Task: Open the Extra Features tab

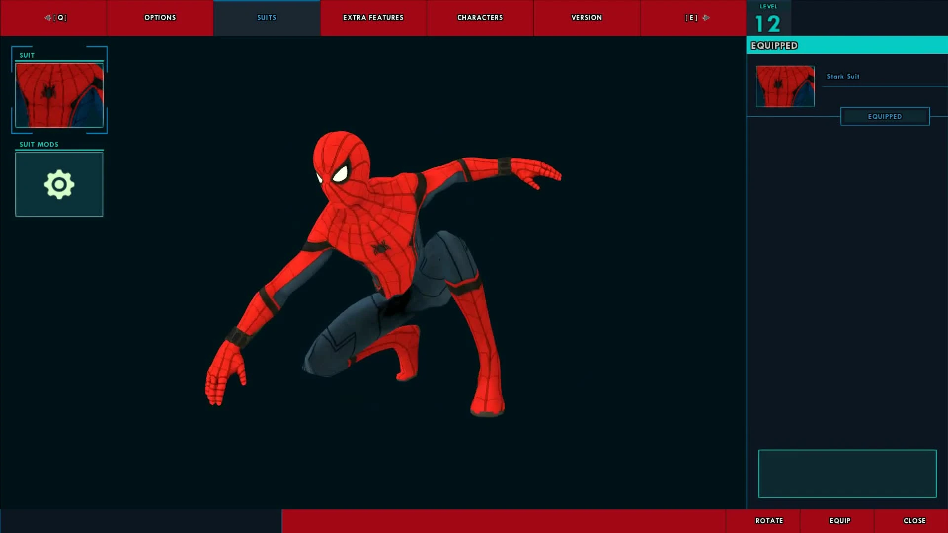Action: tap(373, 18)
